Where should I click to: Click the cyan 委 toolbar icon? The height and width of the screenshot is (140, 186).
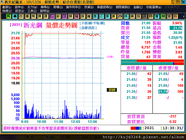point(95,16)
